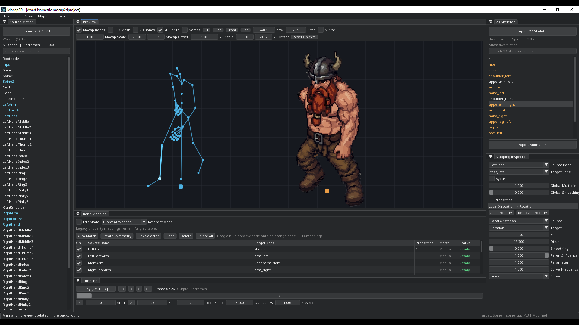Step back one frame in timeline
This screenshot has height=325, width=579.
click(x=131, y=289)
